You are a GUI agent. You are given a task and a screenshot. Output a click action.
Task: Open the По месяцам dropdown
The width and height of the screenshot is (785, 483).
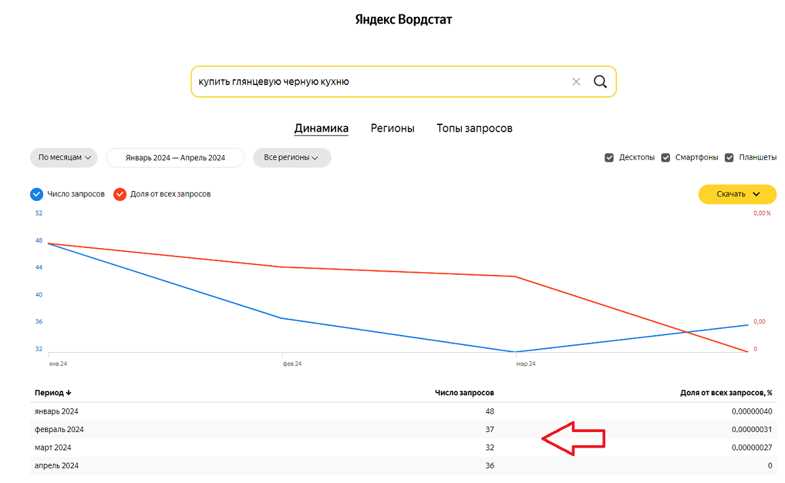click(x=63, y=158)
